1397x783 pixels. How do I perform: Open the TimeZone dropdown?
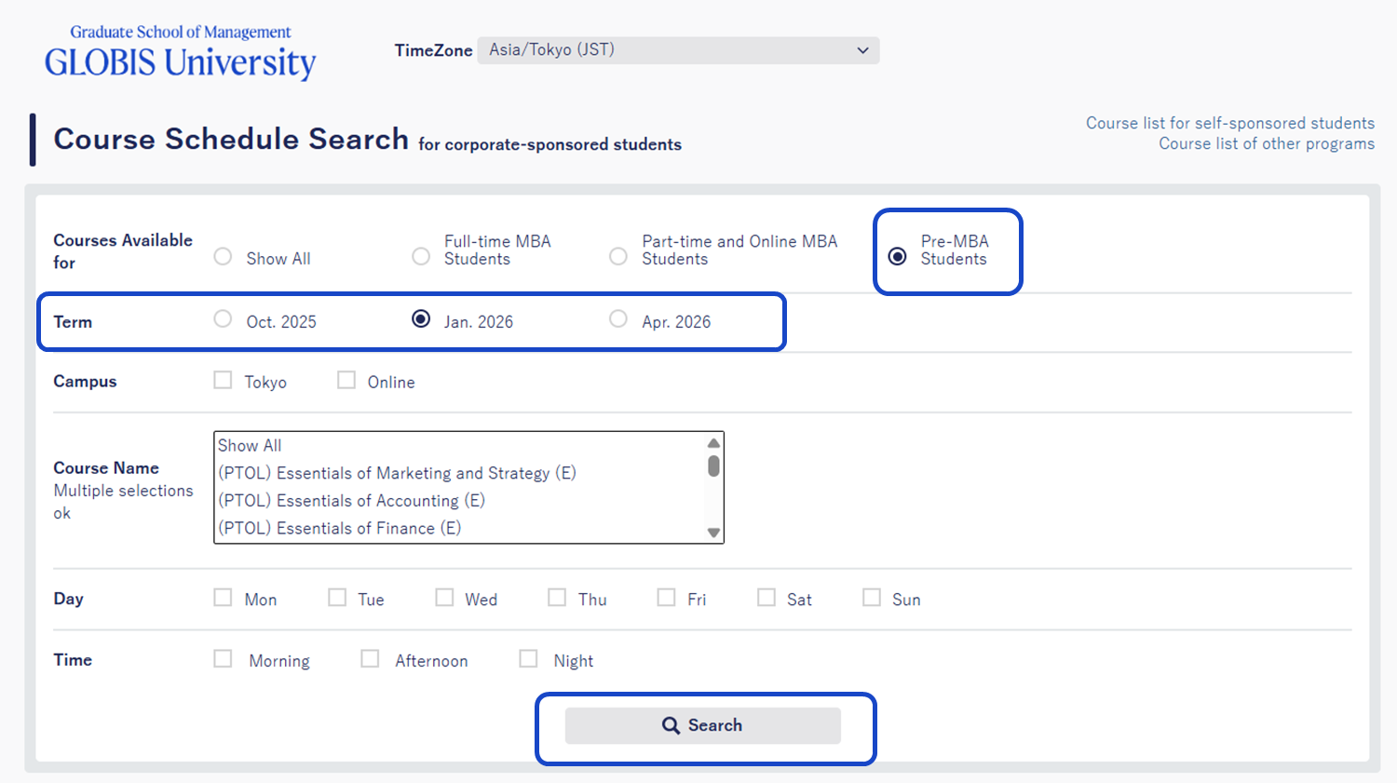(678, 50)
